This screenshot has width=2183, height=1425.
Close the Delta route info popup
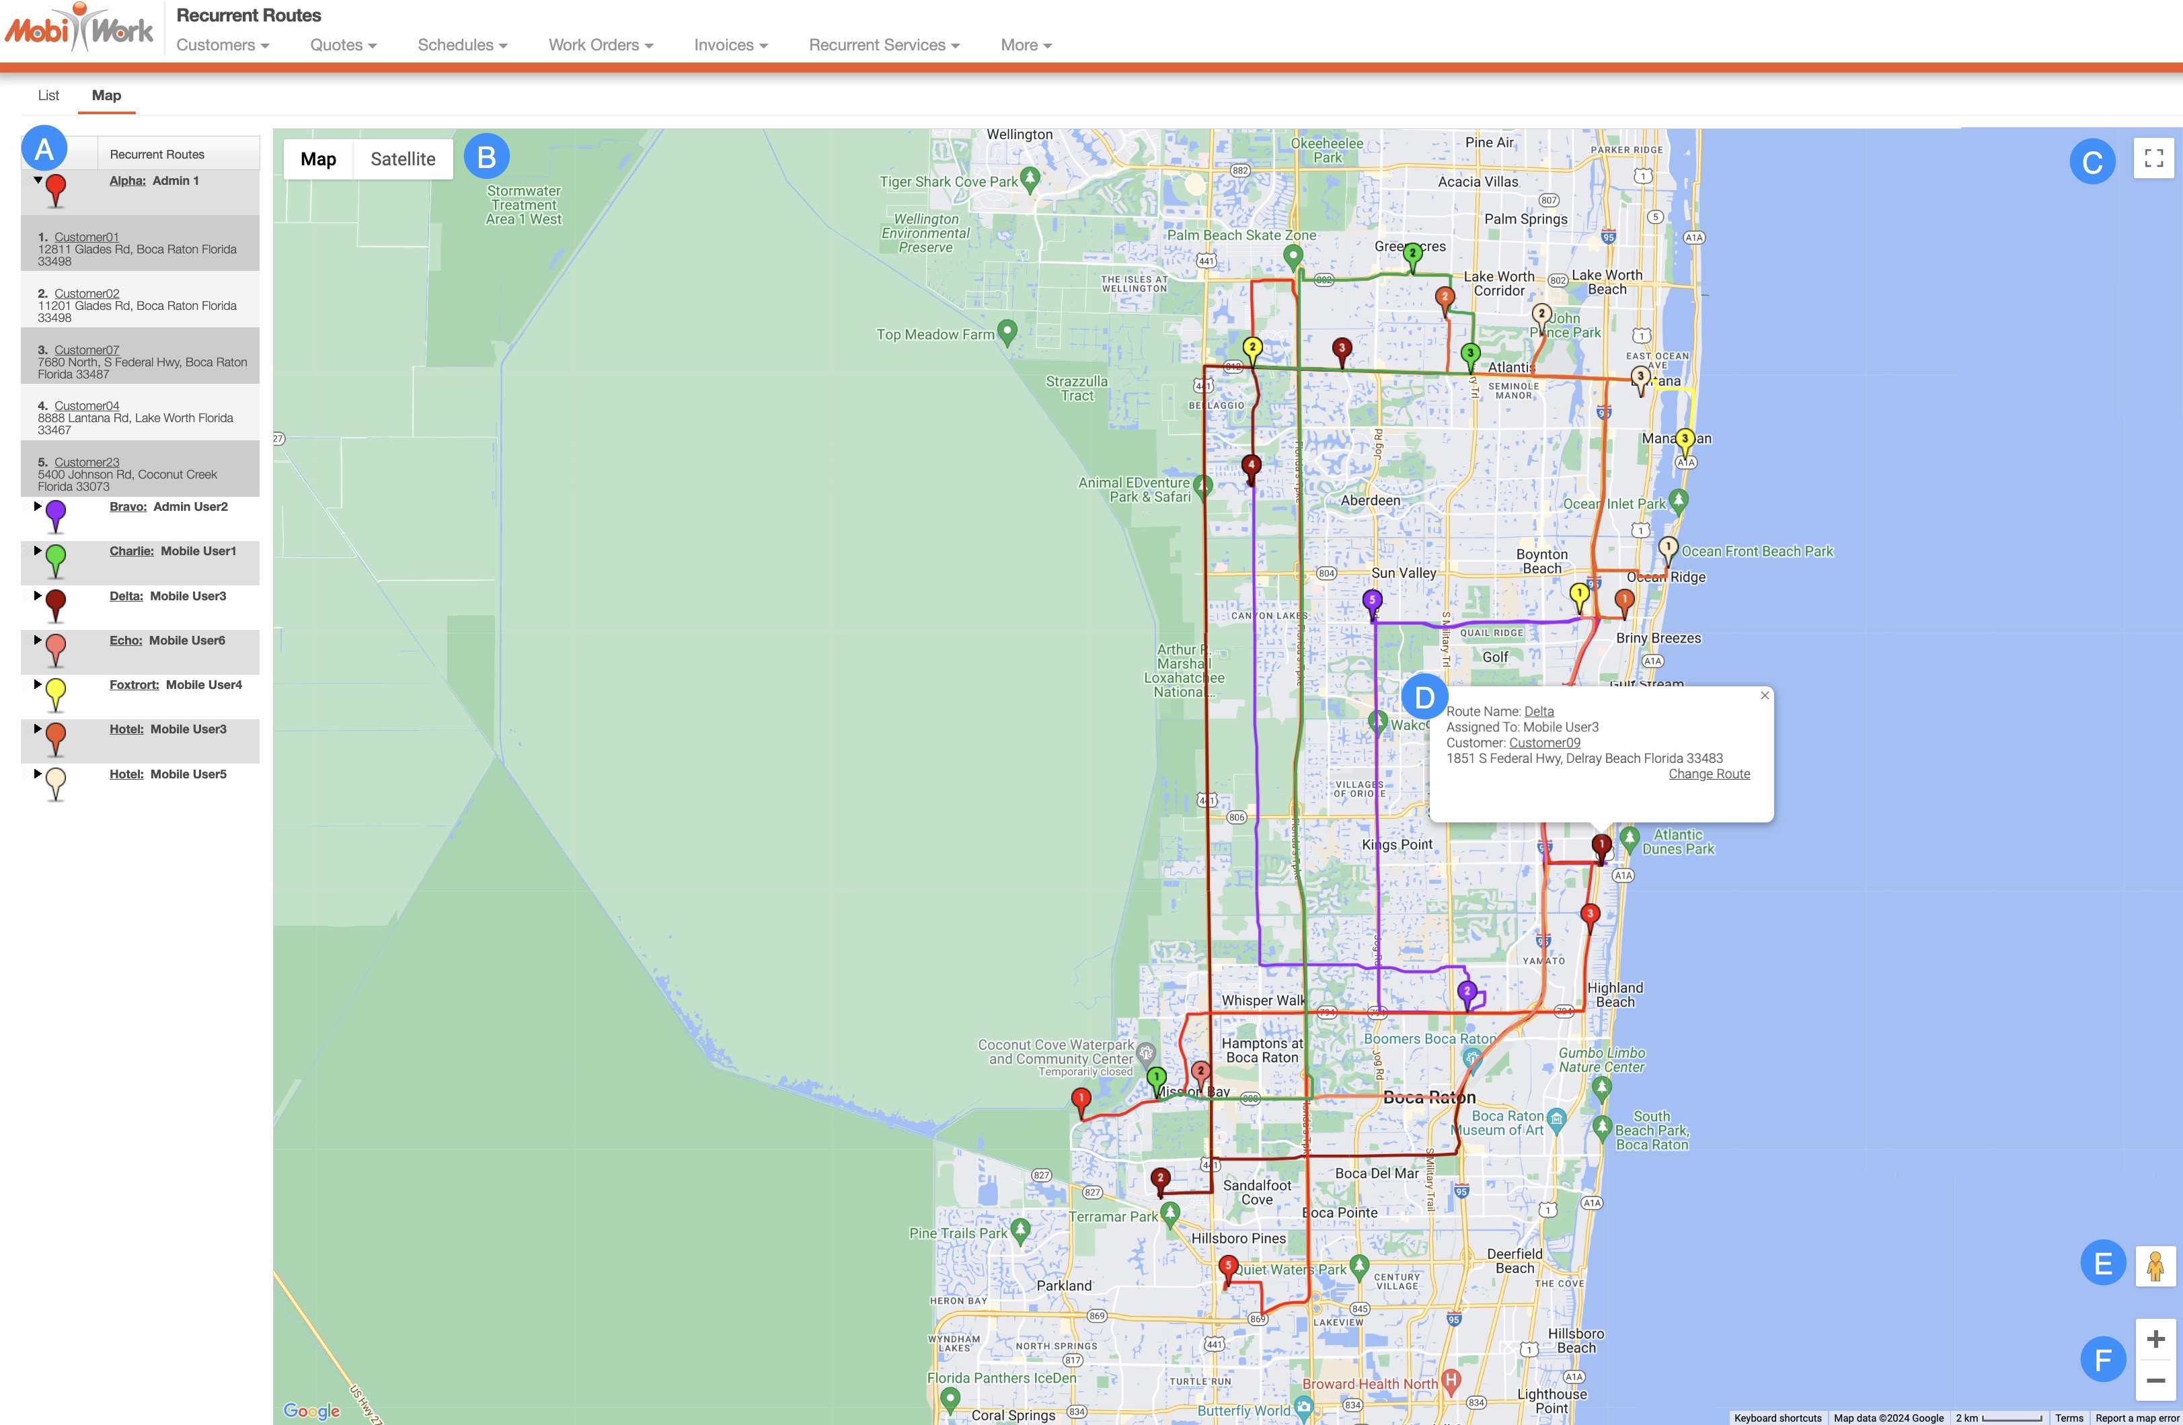[1764, 695]
